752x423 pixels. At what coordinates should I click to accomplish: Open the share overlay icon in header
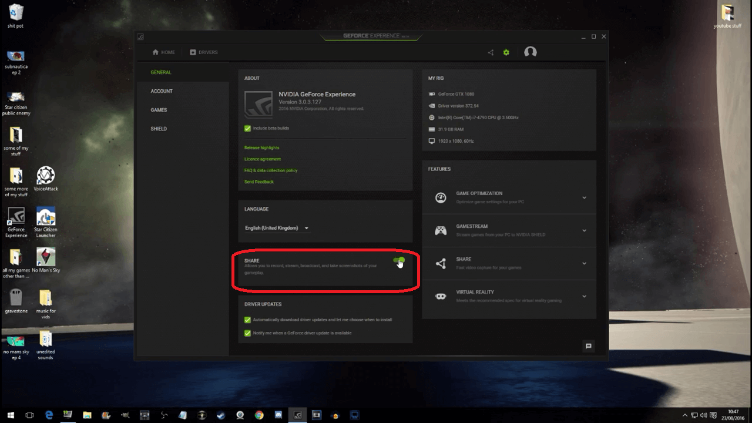tap(491, 52)
